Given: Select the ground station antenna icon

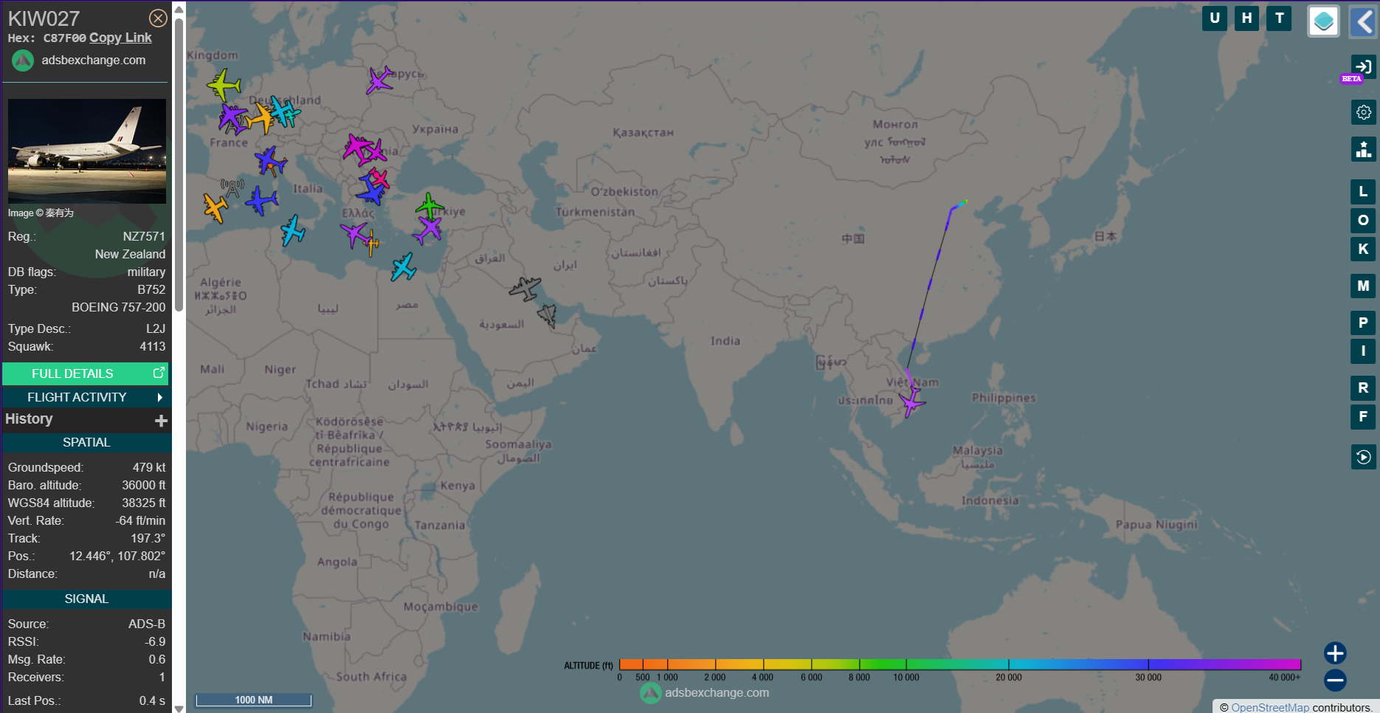Looking at the screenshot, I should pyautogui.click(x=232, y=187).
